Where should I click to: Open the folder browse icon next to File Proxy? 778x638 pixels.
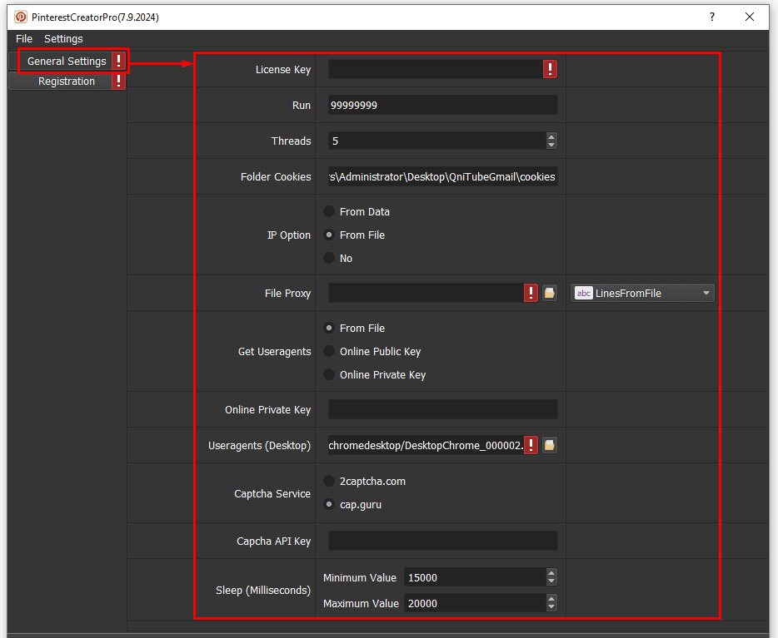[549, 293]
